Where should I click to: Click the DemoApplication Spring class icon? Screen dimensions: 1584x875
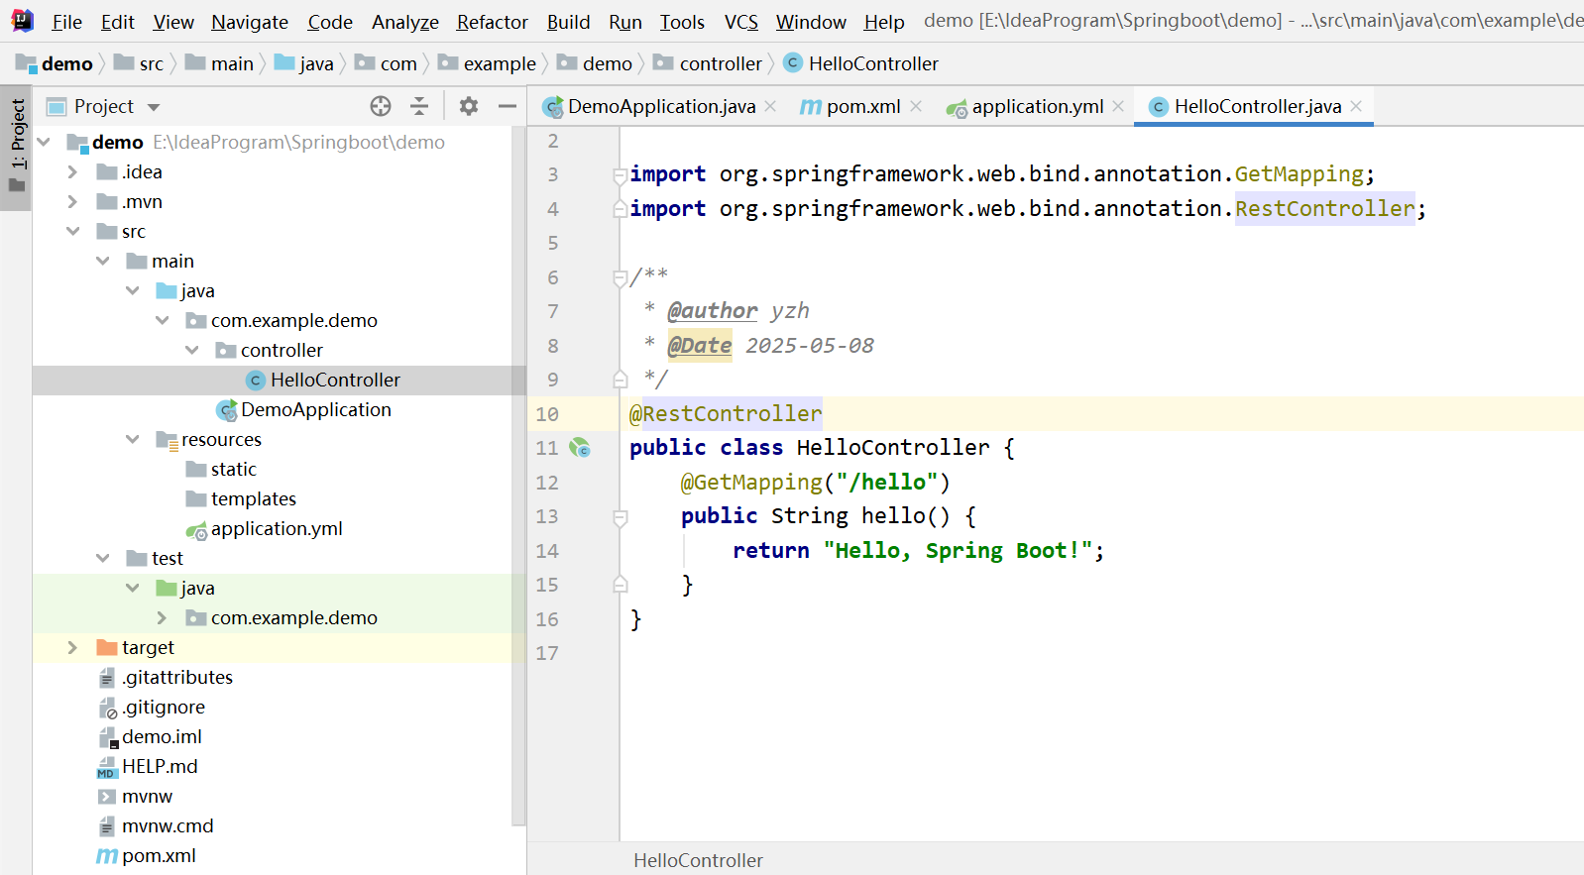coord(227,410)
